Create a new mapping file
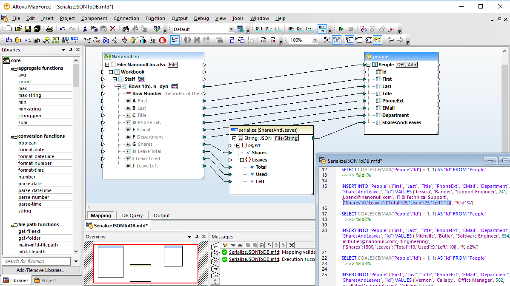This screenshot has width=510, height=286. [9, 29]
